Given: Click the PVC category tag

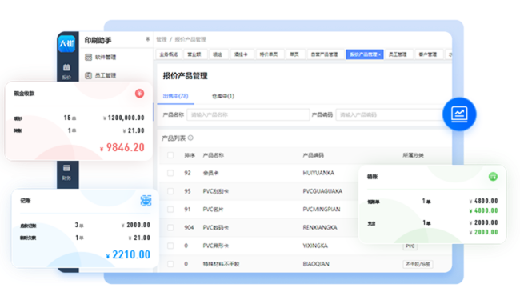Looking at the screenshot, I should (x=410, y=246).
